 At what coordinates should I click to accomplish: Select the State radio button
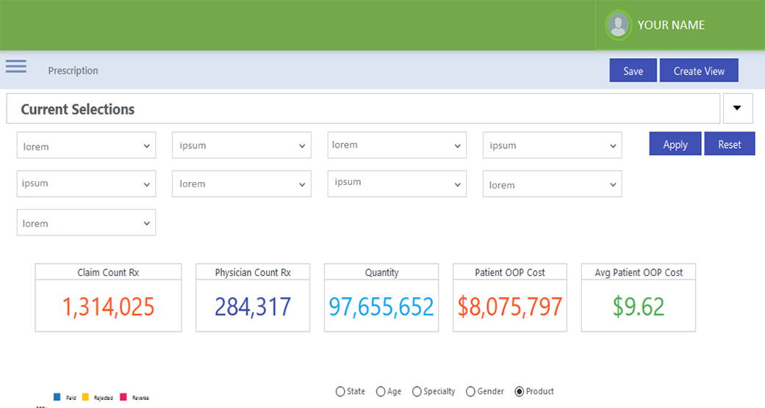pyautogui.click(x=340, y=392)
